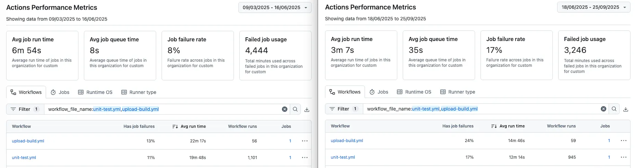Open the more-options menu for upload-build.yml in the right table
The width and height of the screenshot is (635, 168).
[624, 141]
